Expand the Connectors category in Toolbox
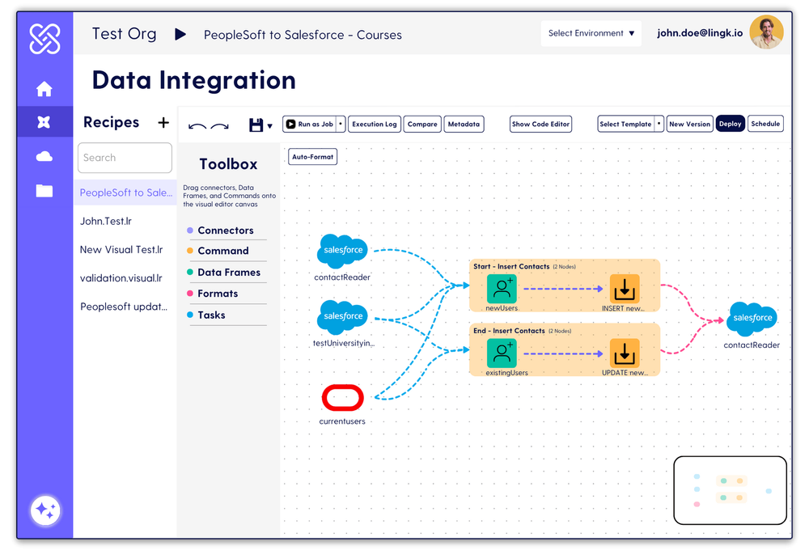 pyautogui.click(x=226, y=231)
